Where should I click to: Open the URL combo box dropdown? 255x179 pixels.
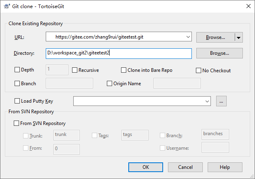(x=188, y=37)
